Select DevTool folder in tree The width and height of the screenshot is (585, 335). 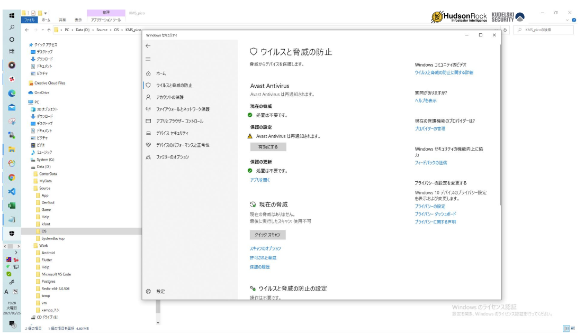[x=48, y=202]
